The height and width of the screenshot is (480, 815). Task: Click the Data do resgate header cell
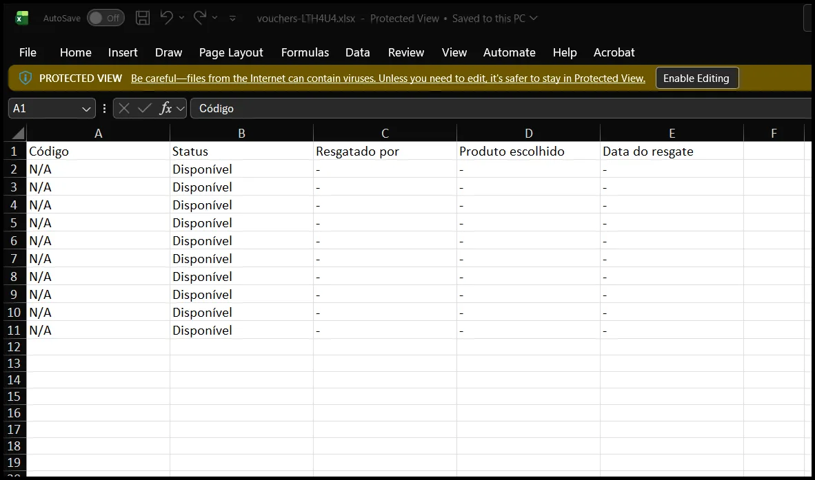[x=672, y=151]
